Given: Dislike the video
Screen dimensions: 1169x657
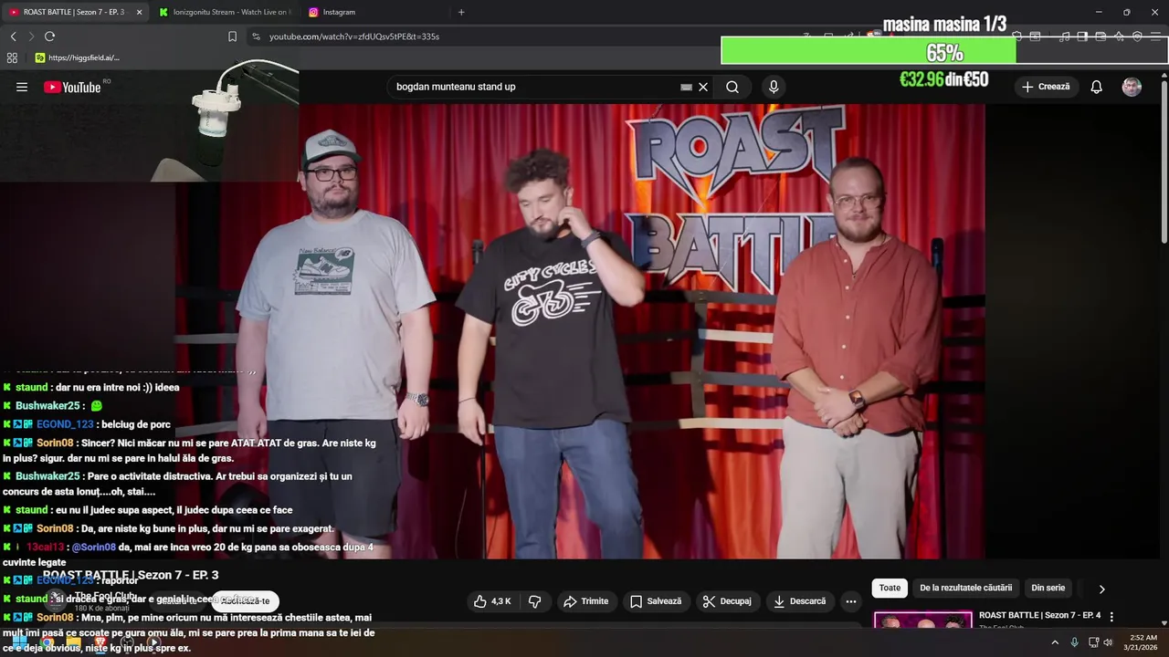Looking at the screenshot, I should point(535,601).
